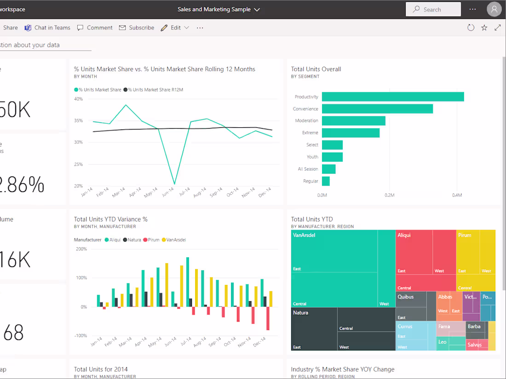506x379 pixels.
Task: Refresh the dashboard data
Action: 471,28
